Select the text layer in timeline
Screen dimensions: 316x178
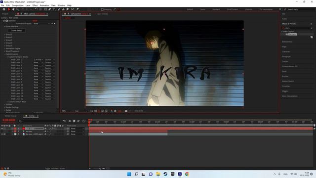coord(29,132)
